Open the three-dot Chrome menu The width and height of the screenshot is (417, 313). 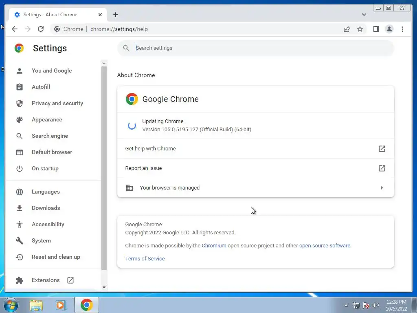pyautogui.click(x=402, y=29)
